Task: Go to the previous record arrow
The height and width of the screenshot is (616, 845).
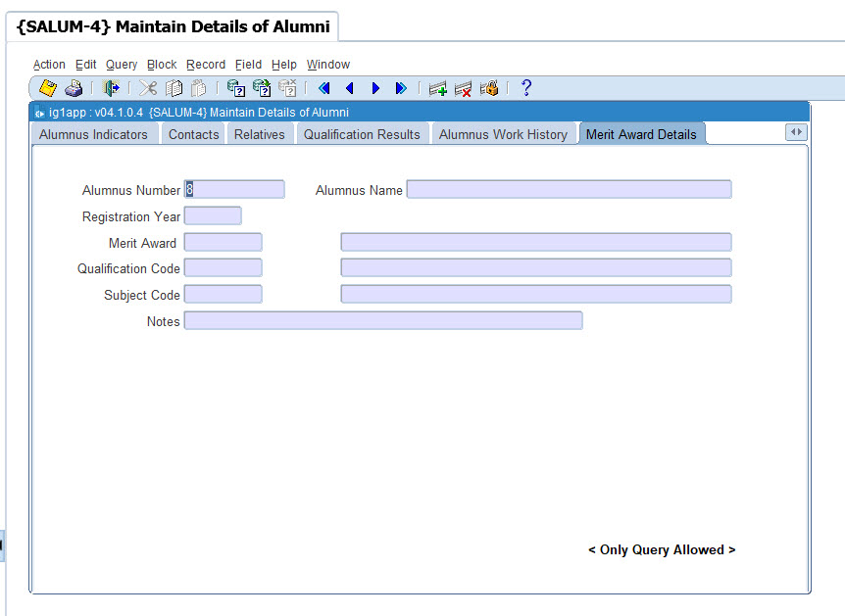Action: 350,89
